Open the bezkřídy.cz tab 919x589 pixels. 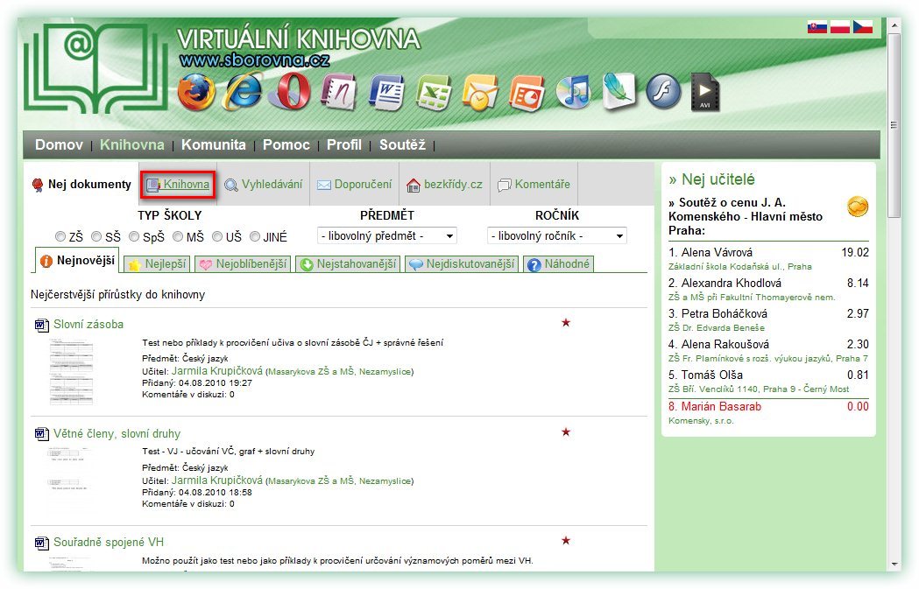coord(445,185)
